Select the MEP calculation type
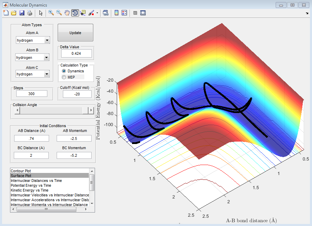 [x=64, y=77]
